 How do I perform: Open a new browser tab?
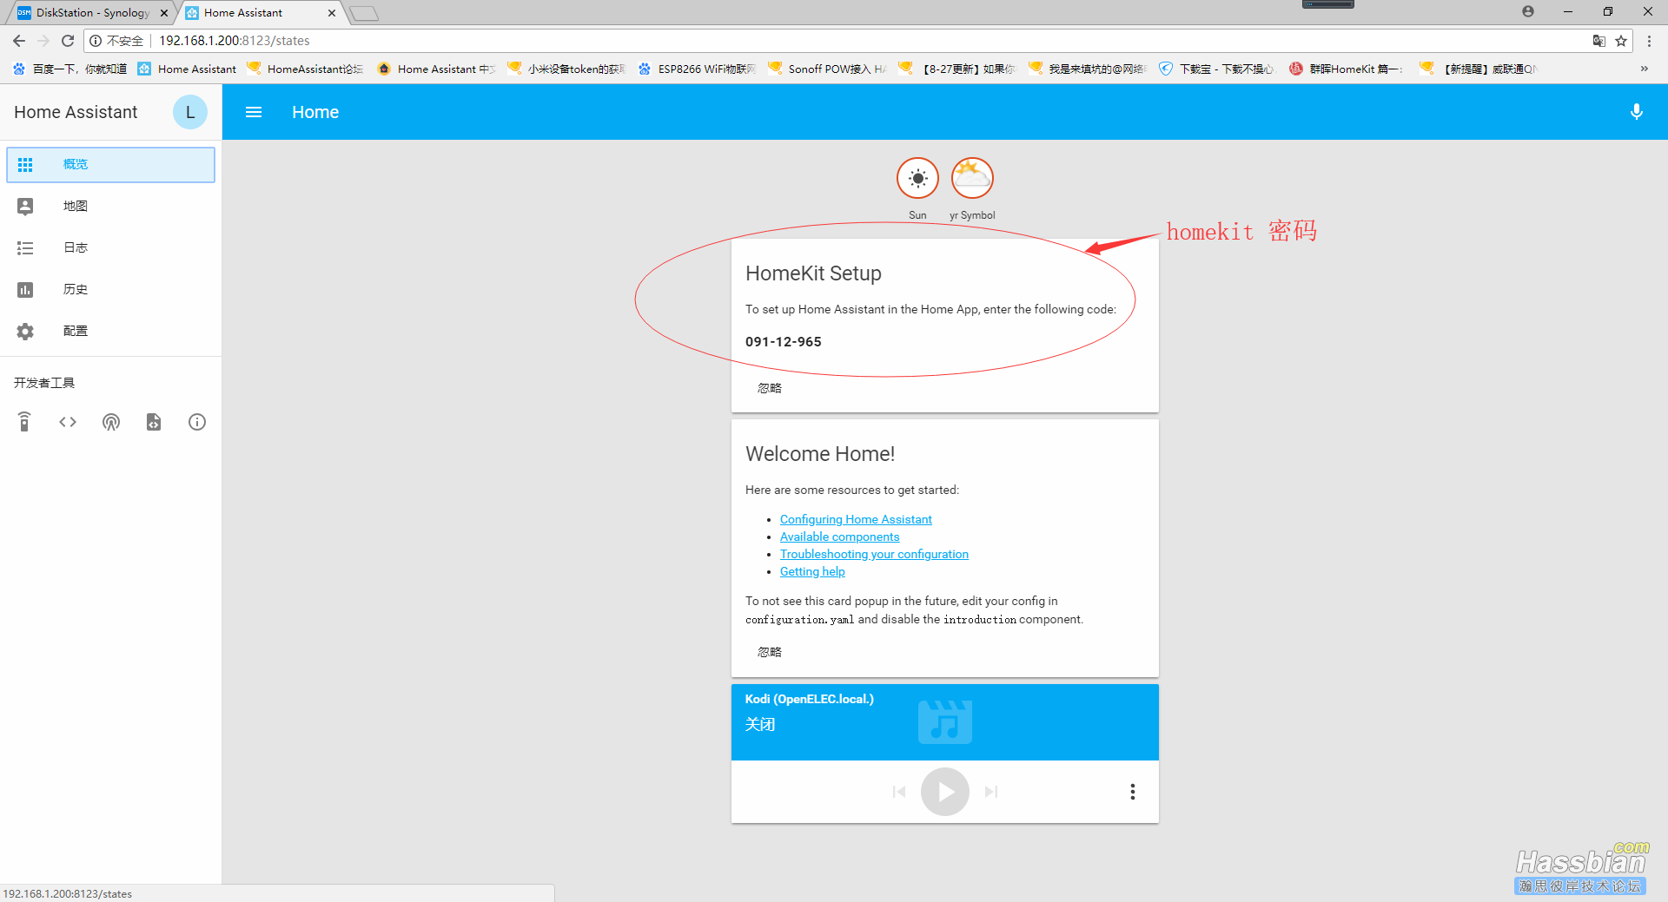[x=364, y=13]
